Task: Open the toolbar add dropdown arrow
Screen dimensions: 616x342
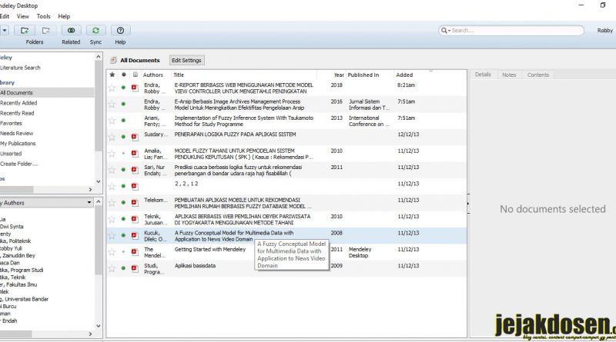Action: [5, 31]
